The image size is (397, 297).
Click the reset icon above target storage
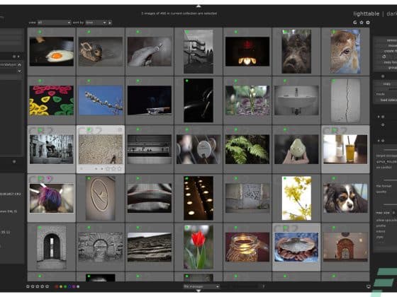pos(383,141)
